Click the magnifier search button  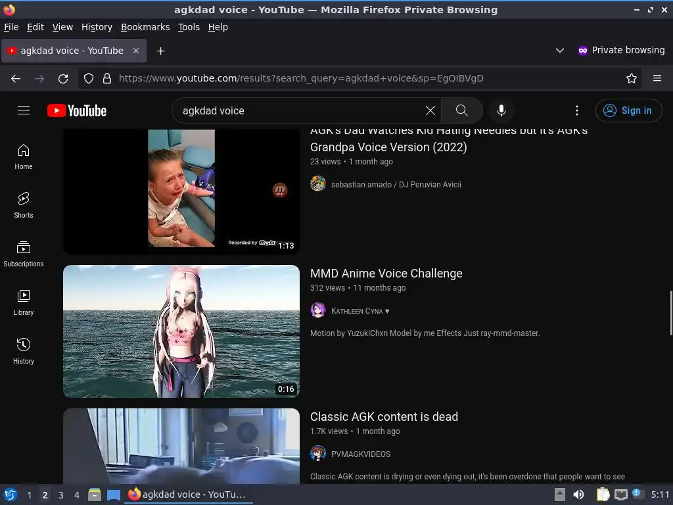(x=461, y=110)
